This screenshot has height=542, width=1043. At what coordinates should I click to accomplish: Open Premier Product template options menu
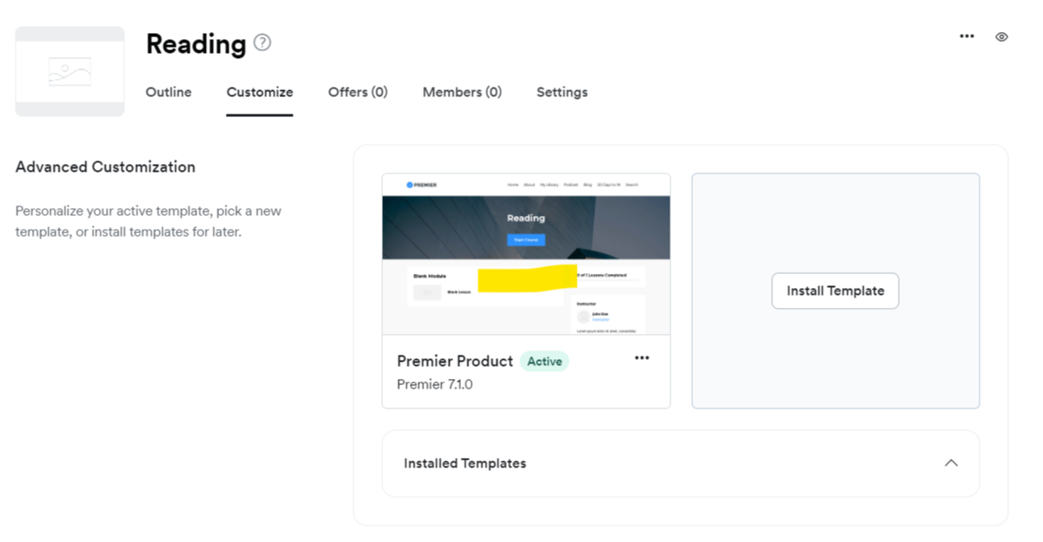click(x=642, y=358)
